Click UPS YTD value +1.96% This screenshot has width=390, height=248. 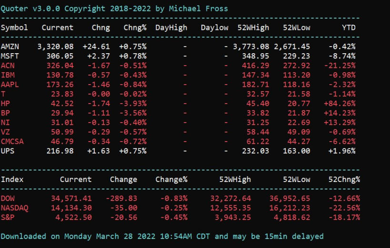click(342, 151)
